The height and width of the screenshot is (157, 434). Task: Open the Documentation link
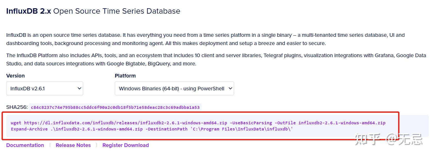tap(25, 145)
